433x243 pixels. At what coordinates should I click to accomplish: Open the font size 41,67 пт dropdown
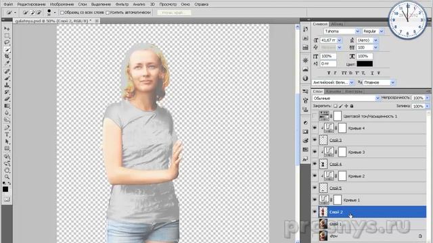pos(340,40)
